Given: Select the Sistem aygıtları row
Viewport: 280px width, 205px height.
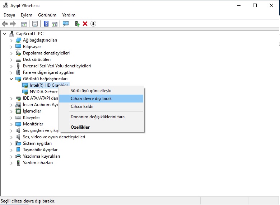Looking at the screenshot, I should pyautogui.click(x=37, y=143).
